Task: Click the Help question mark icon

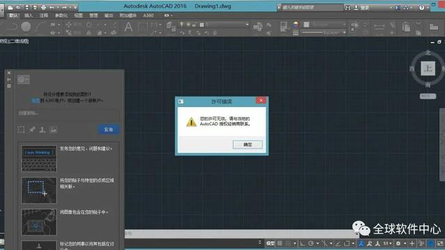Action: 421,8
